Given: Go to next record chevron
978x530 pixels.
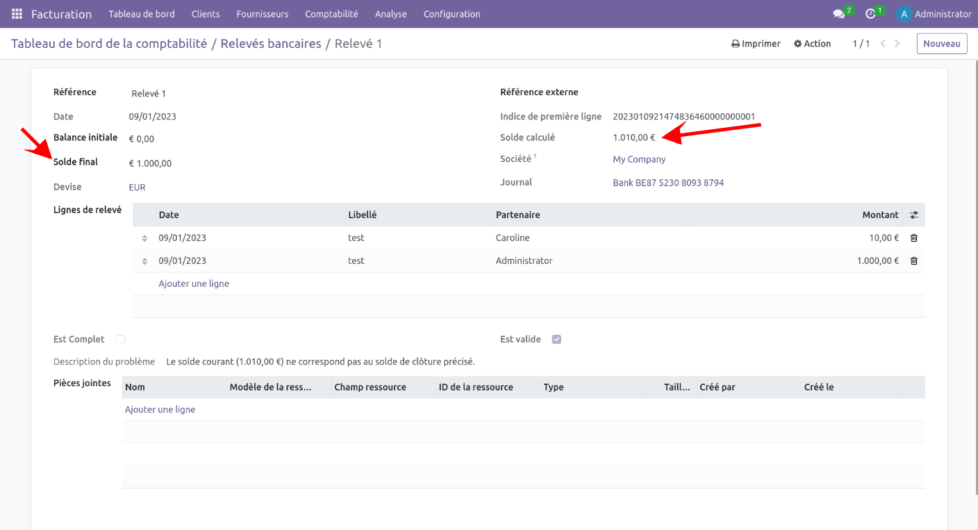Looking at the screenshot, I should coord(897,44).
